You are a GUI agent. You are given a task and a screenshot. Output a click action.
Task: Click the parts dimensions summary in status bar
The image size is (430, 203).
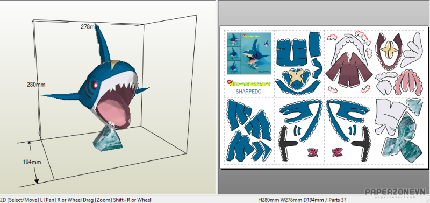click(x=302, y=200)
